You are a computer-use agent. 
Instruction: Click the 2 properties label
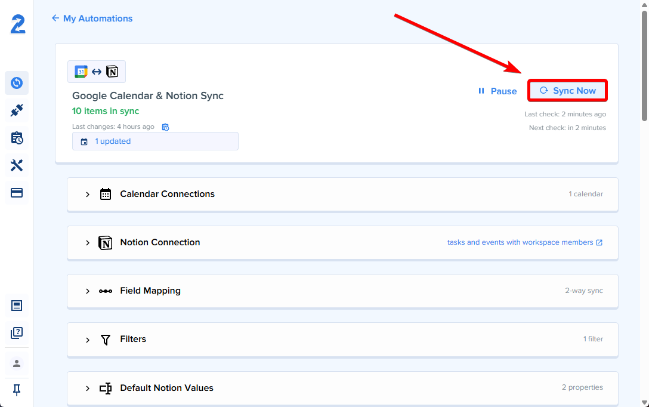point(582,387)
